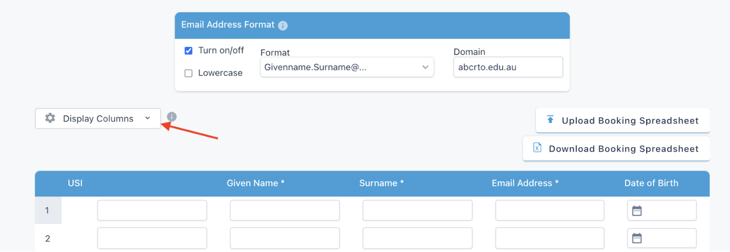730x252 pixels.
Task: Click the spreadsheet file icon on Download Booking Spreadsheet
Action: pyautogui.click(x=537, y=147)
